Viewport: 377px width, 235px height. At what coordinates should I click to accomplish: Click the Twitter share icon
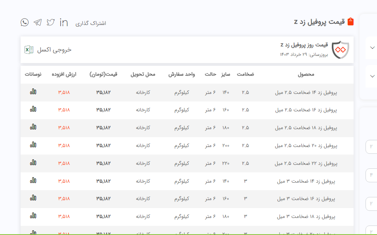click(50, 22)
